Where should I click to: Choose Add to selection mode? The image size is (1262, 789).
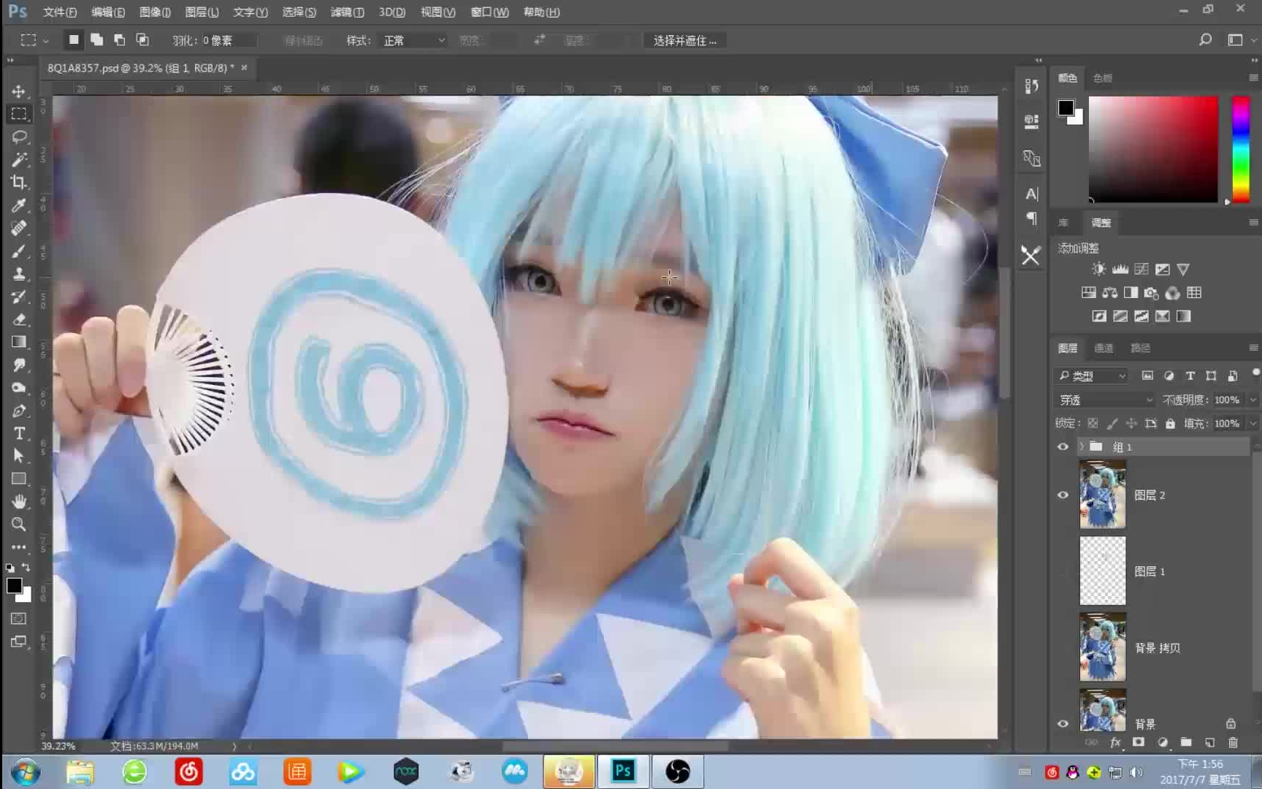point(96,40)
